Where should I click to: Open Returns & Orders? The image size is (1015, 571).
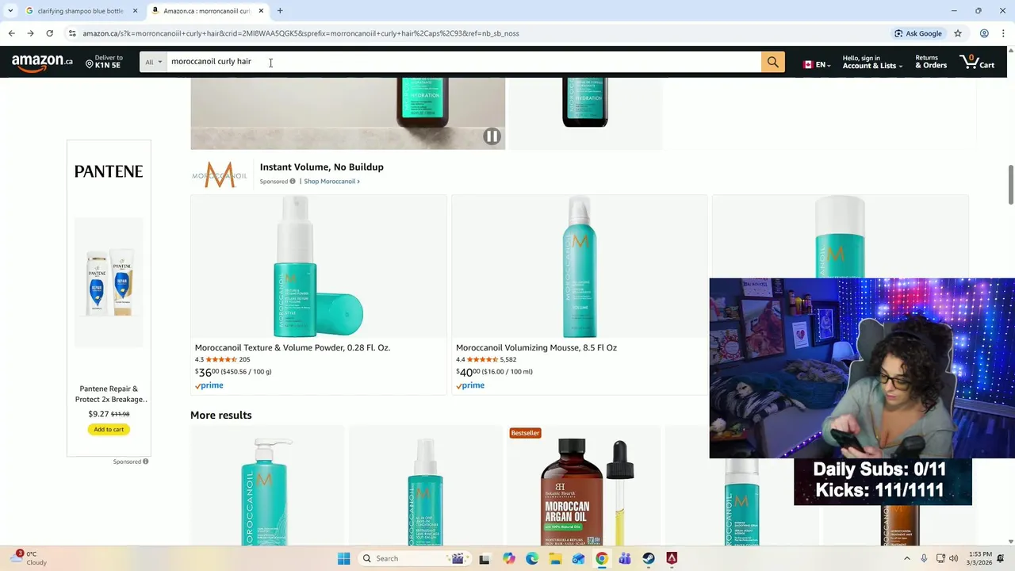point(931,62)
